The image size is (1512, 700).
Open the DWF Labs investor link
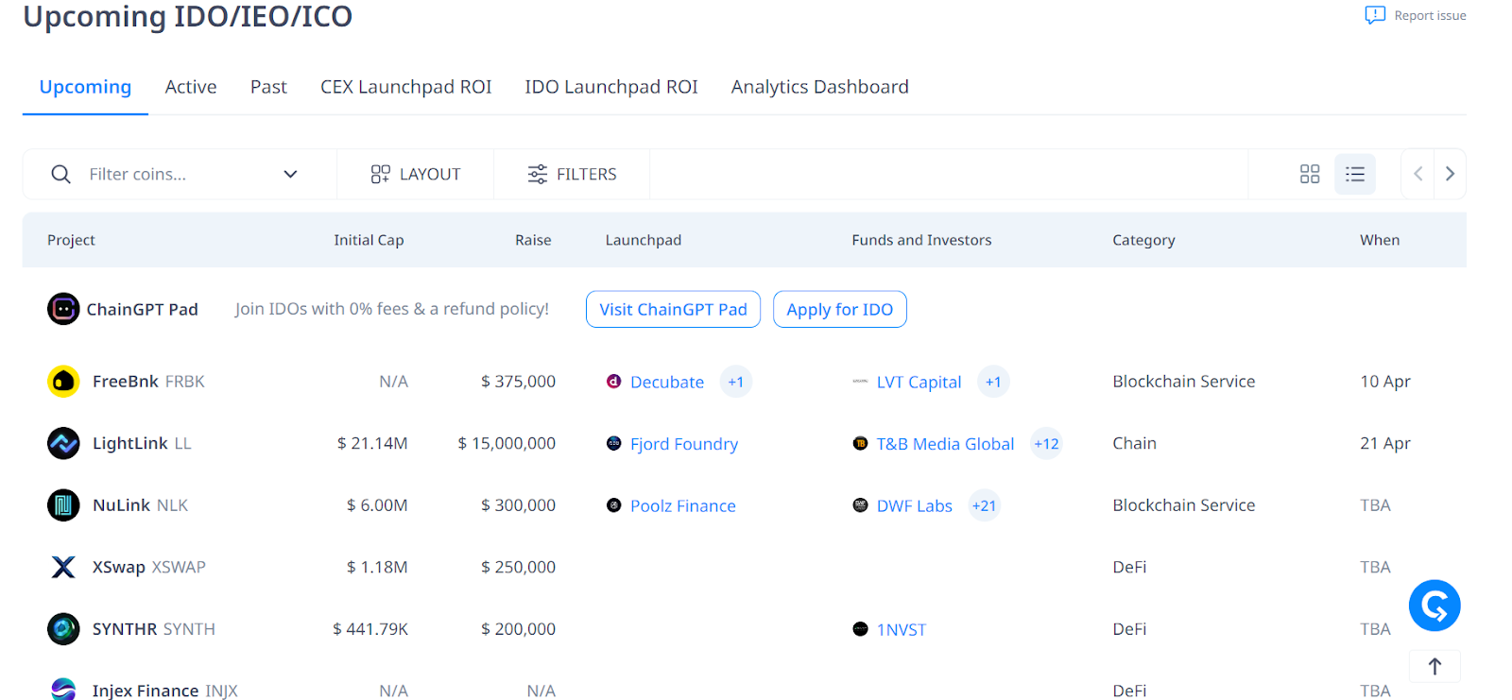[915, 505]
